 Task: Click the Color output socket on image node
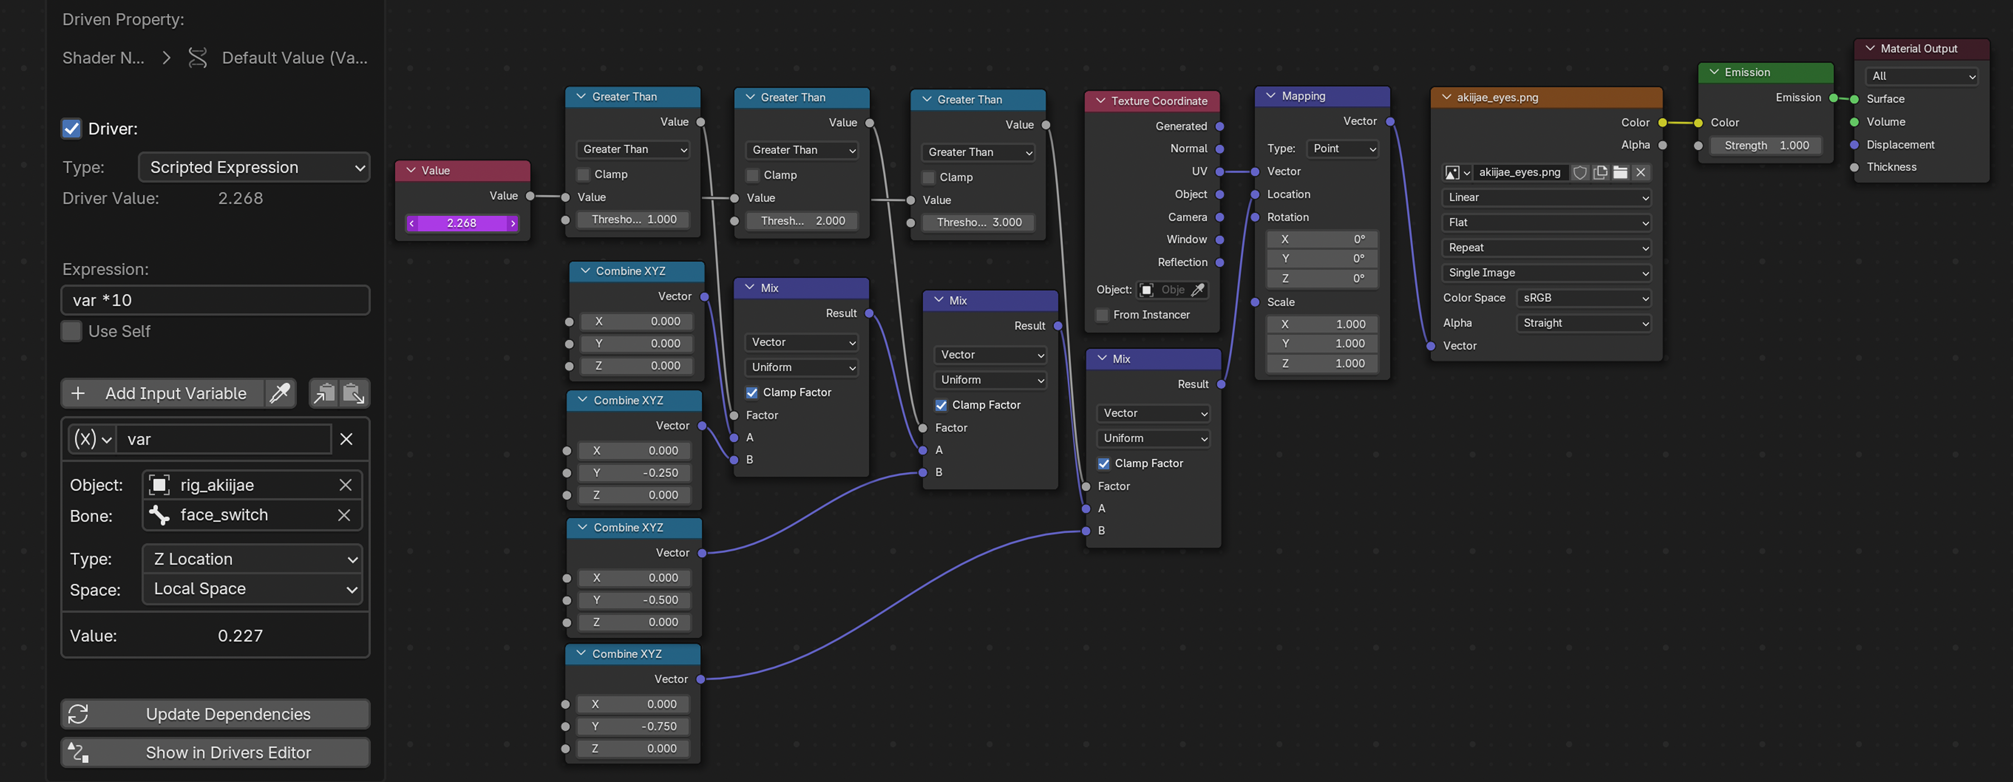tap(1662, 122)
